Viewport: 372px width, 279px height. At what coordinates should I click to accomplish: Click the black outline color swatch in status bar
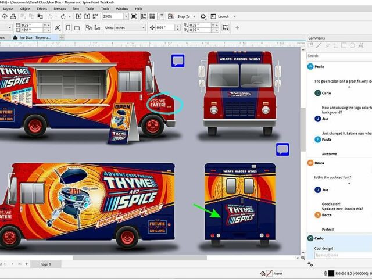coord(331,273)
